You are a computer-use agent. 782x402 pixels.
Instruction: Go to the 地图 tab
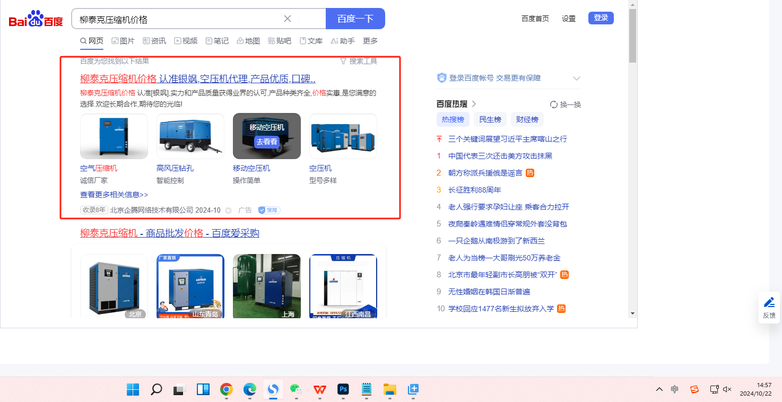(248, 41)
